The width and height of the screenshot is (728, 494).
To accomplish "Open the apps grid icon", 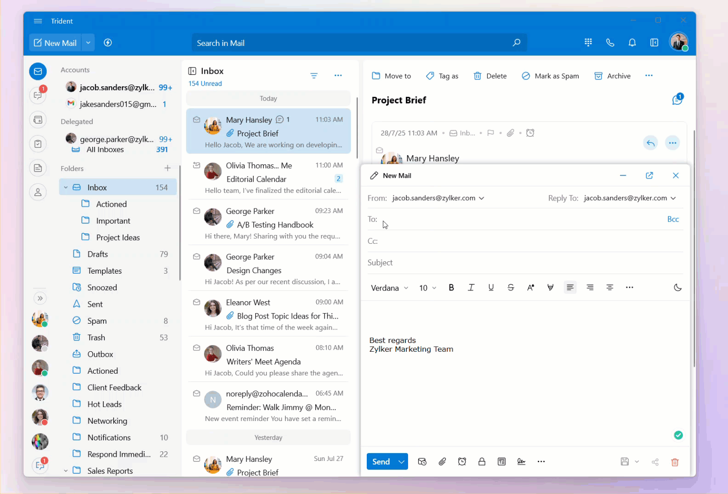I will point(588,42).
